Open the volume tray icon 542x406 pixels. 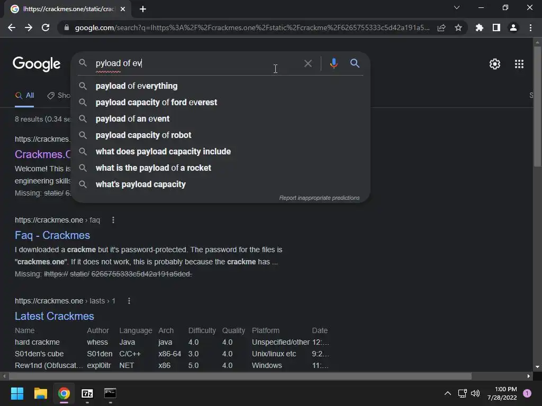coord(475,393)
